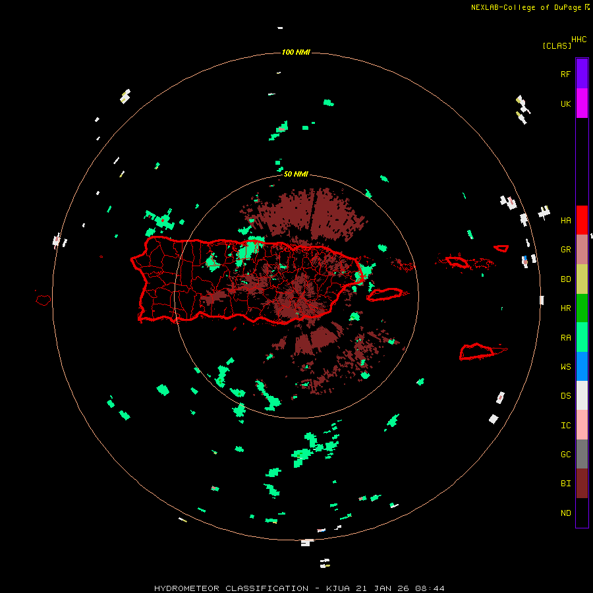The width and height of the screenshot is (593, 593).
Task: Click the DS legend label
Action: point(565,396)
